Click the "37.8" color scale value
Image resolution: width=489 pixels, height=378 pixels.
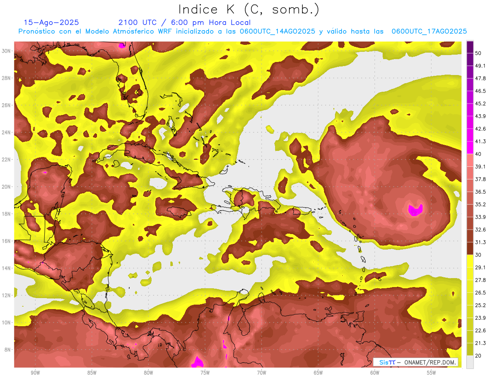tap(480, 179)
